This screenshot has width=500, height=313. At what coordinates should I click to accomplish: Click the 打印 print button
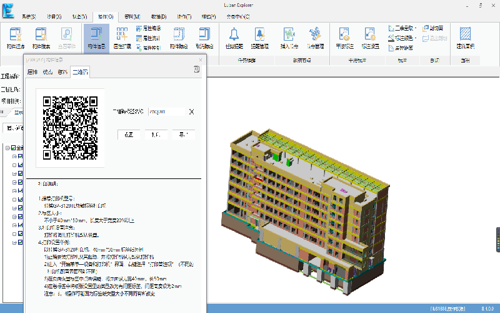pos(156,135)
